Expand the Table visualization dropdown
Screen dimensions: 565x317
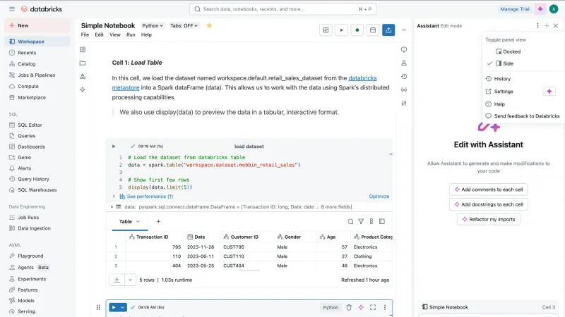pos(138,221)
